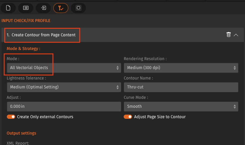245x145 pixels.
Task: Click the Adjust field showing 0.000 in
Action: point(64,106)
